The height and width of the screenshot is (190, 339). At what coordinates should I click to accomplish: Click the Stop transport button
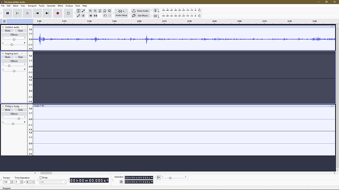pyautogui.click(x=27, y=13)
